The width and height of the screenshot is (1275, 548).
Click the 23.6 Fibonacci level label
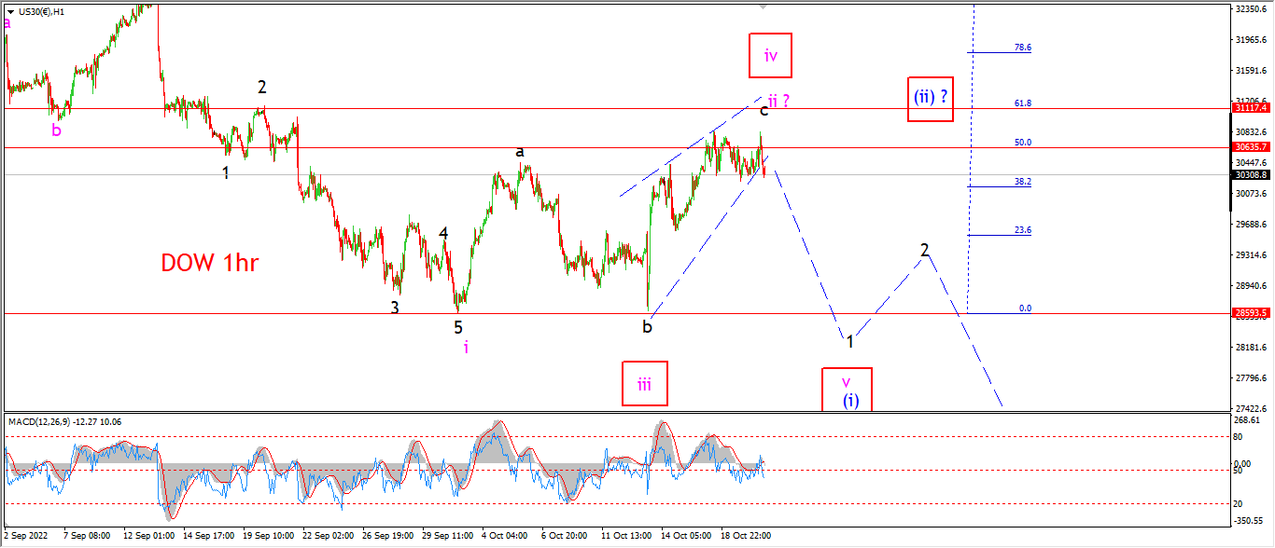[x=1023, y=230]
